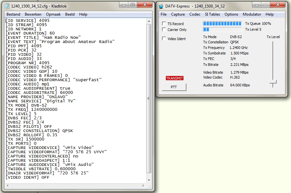This screenshot has width=291, height=193.
Task: Close the DATV-Express window
Action: click(x=278, y=5)
